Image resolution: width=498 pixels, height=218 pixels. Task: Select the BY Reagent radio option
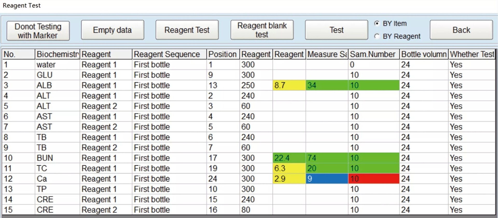point(377,36)
